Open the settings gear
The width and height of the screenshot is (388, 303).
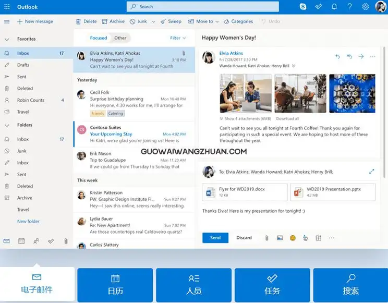[x=365, y=7]
